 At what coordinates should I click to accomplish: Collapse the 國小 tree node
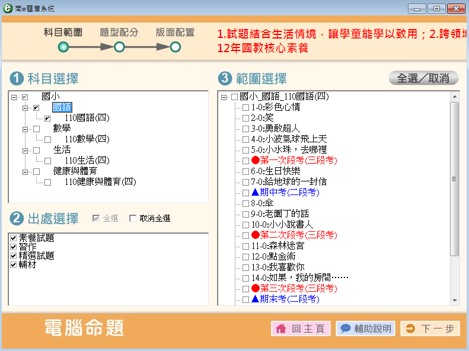[14, 97]
